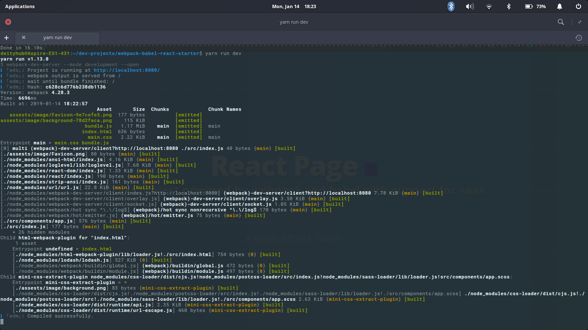Image resolution: width=588 pixels, height=330 pixels.
Task: Select the 'yarn run dev' tab
Action: [57, 38]
